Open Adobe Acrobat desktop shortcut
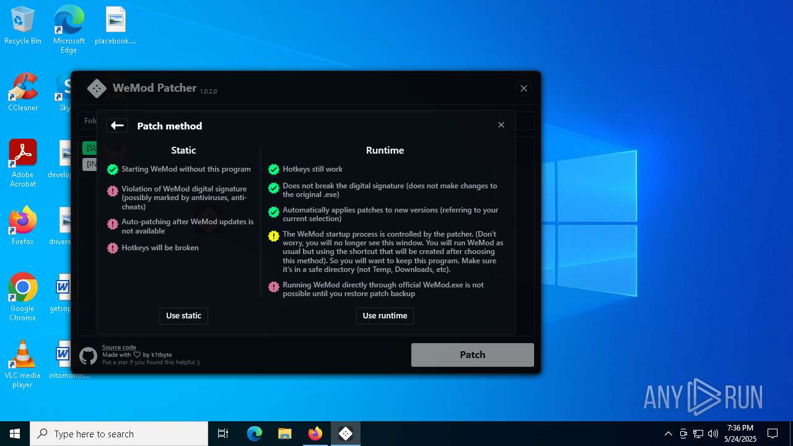Screen dimensions: 793x446 point(23,164)
